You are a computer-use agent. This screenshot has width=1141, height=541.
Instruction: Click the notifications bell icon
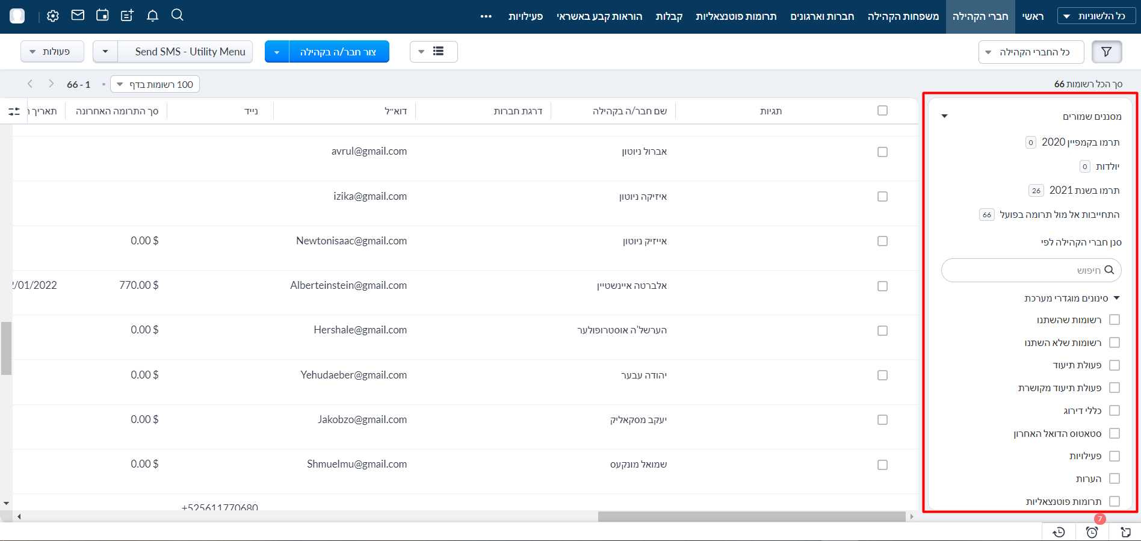point(152,16)
